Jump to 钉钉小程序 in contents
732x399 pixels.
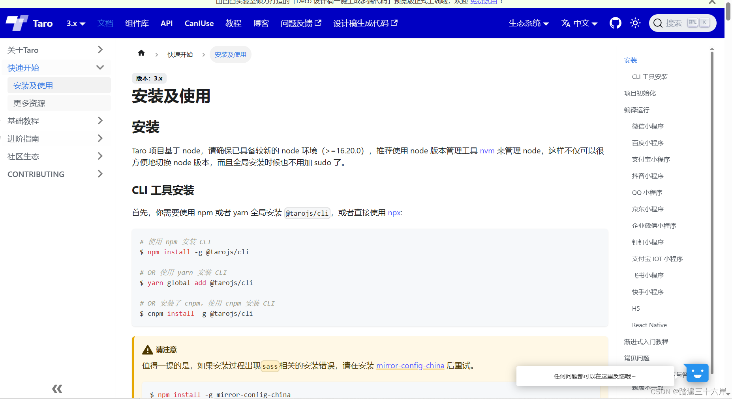pyautogui.click(x=648, y=242)
